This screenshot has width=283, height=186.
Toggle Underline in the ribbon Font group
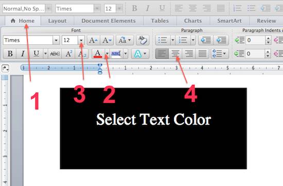[x=37, y=54]
